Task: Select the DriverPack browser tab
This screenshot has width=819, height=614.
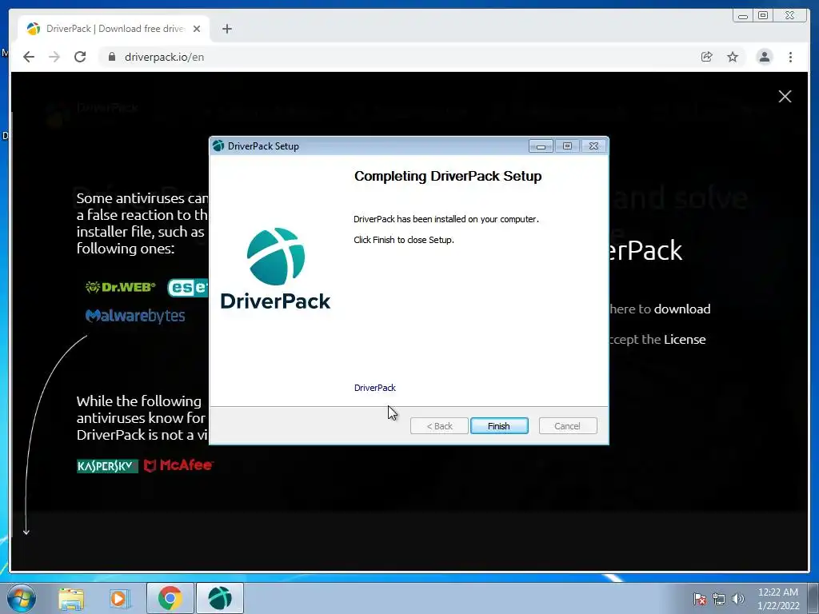Action: click(x=114, y=29)
